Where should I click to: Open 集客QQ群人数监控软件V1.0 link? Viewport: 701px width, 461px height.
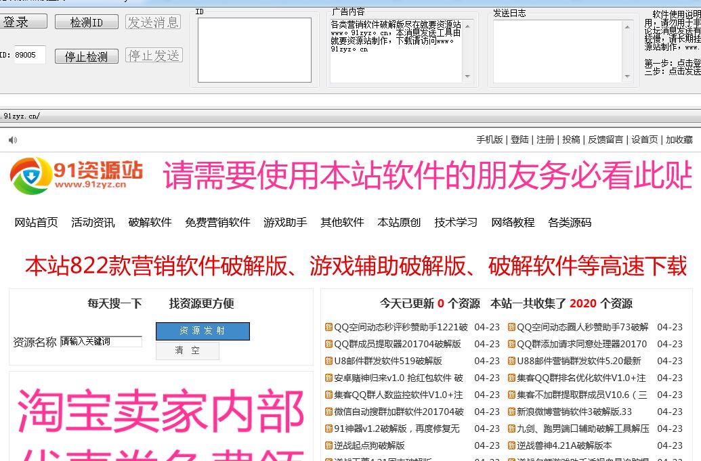tap(398, 395)
